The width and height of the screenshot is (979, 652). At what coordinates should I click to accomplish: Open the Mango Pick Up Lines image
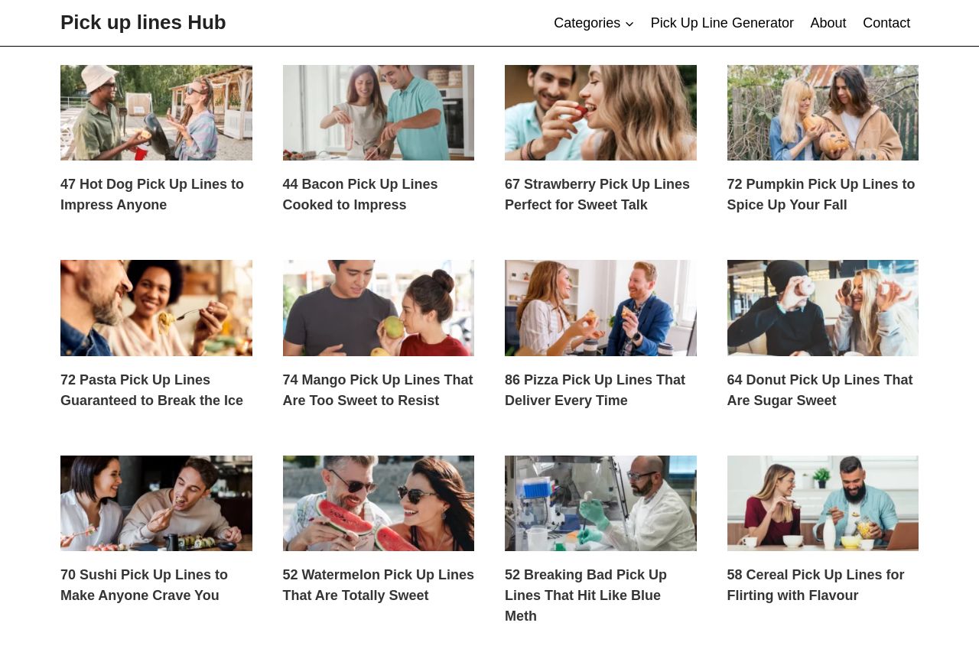coord(379,308)
